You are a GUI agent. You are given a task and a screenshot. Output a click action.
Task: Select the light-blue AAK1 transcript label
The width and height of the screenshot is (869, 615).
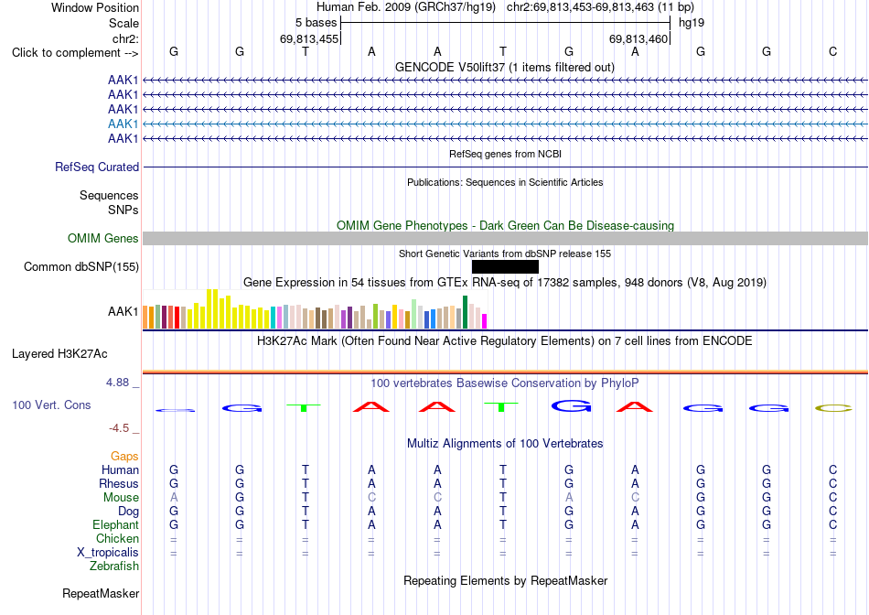tap(123, 124)
